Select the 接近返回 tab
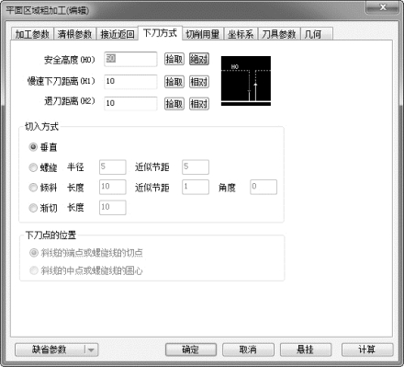Screen dimensions: 404x367 (x=118, y=34)
